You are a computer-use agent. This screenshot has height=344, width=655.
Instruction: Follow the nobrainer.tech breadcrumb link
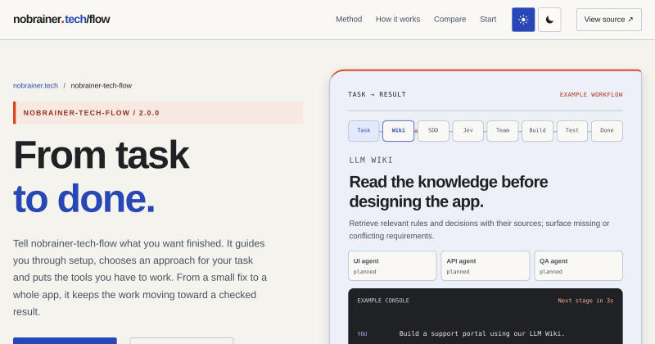coord(35,85)
